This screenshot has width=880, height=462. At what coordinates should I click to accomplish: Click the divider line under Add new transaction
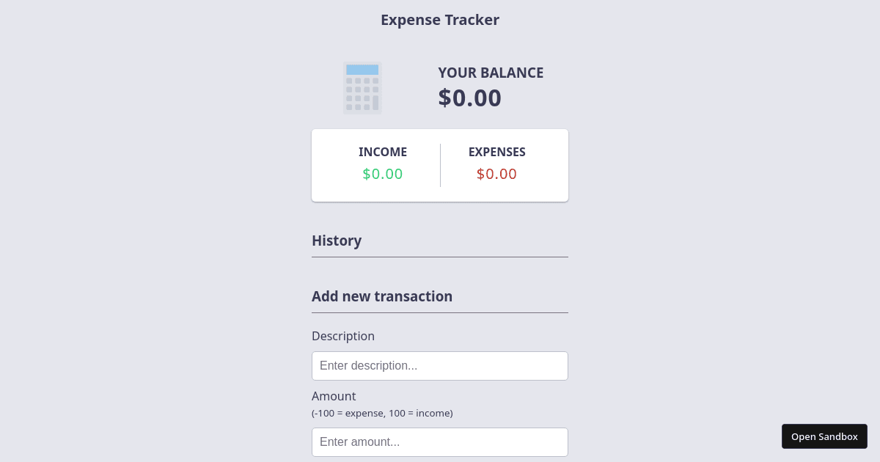[x=440, y=313]
